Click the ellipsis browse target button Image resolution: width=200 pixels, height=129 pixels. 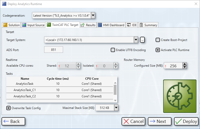click(142, 40)
